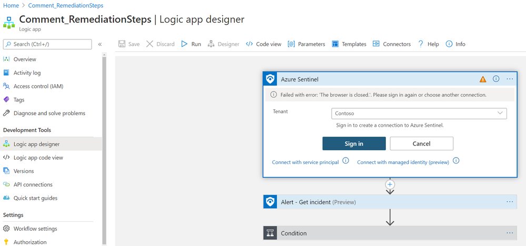Open Templates from the toolbar label

tap(354, 44)
